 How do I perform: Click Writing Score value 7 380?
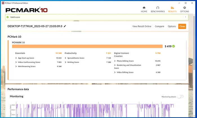point(109,62)
